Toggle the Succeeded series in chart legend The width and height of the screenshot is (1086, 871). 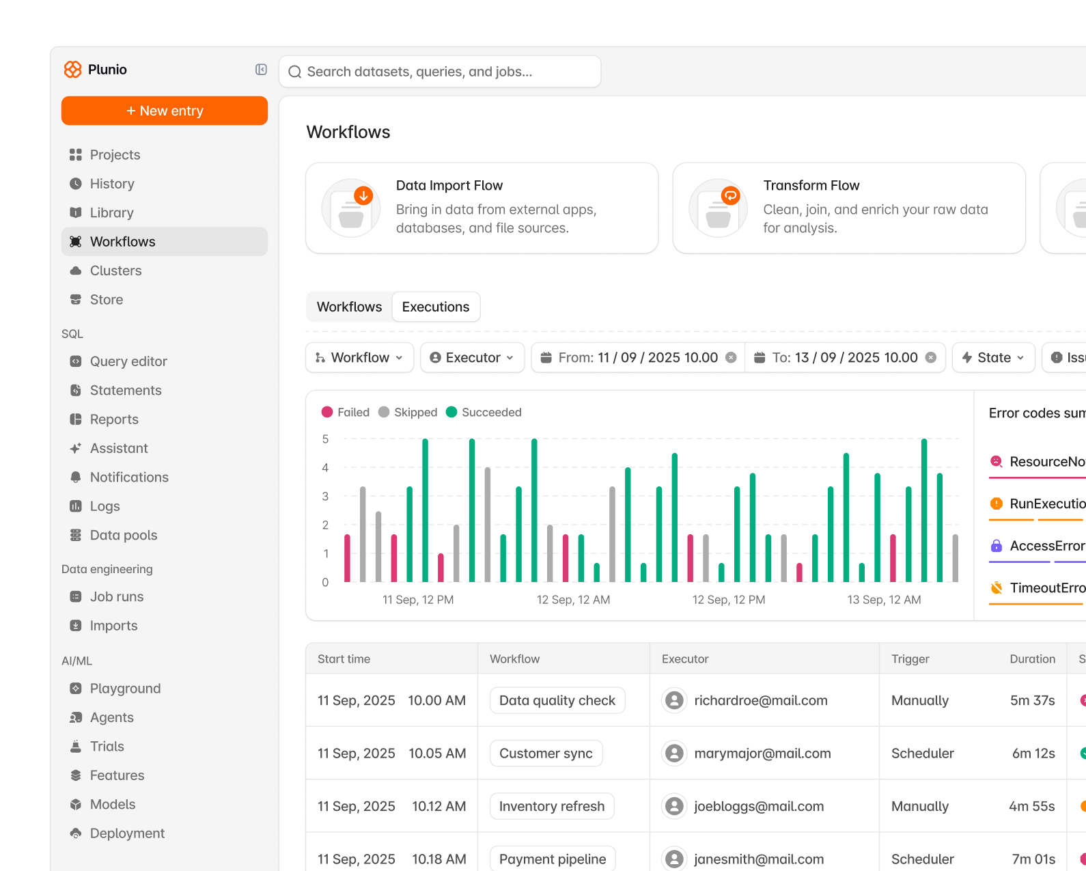click(x=484, y=412)
